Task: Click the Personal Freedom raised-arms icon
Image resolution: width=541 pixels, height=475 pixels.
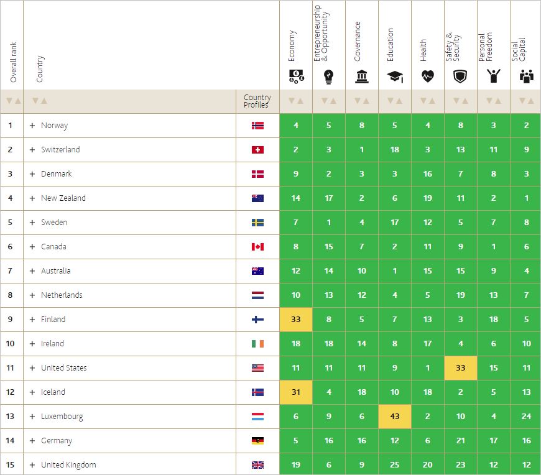Action: tap(494, 76)
